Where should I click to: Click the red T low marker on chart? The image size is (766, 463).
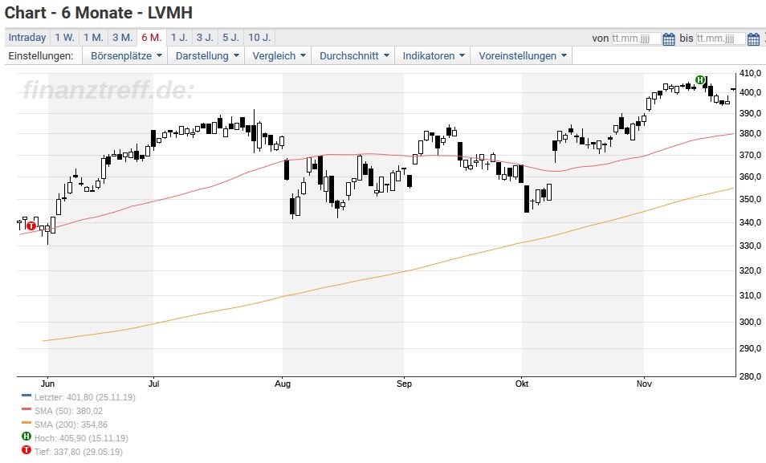coord(31,225)
